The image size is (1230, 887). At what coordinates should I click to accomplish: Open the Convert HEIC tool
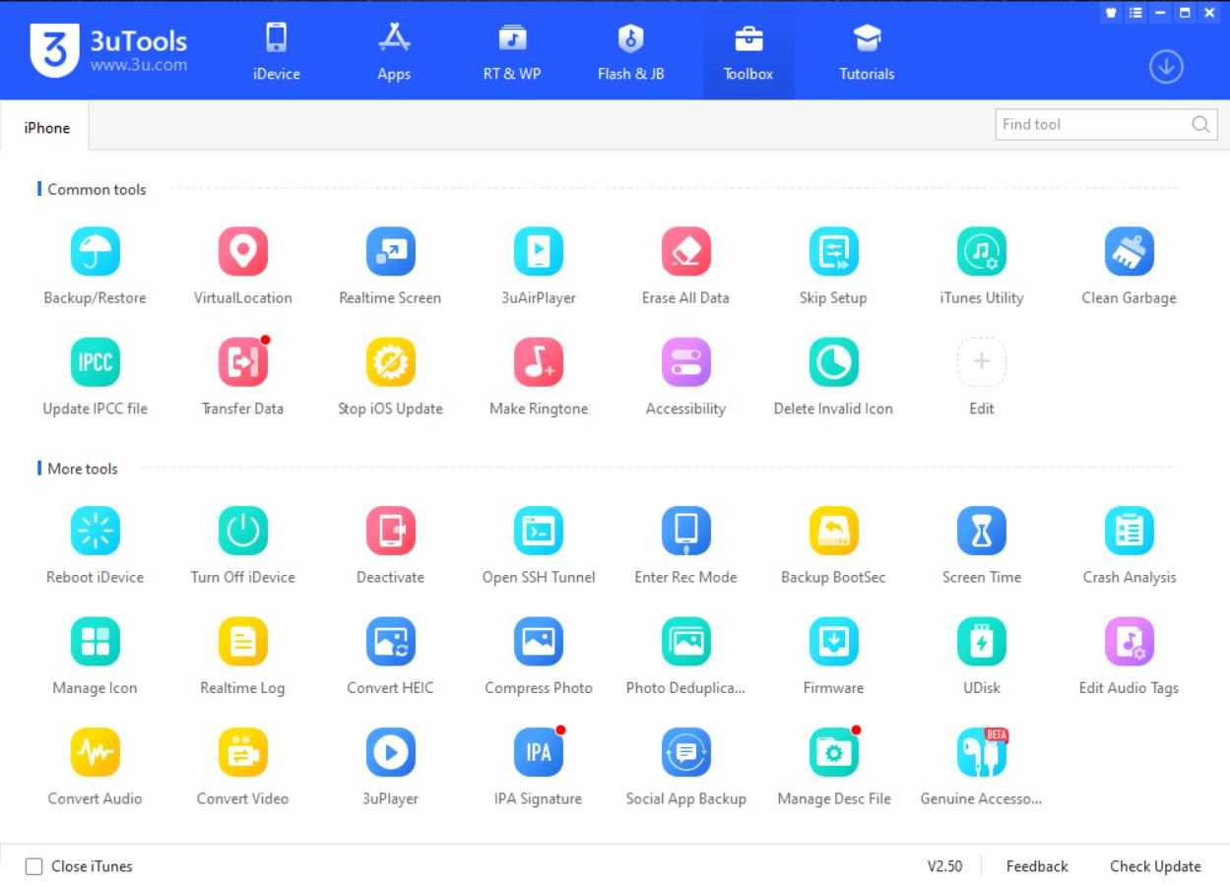coord(390,643)
